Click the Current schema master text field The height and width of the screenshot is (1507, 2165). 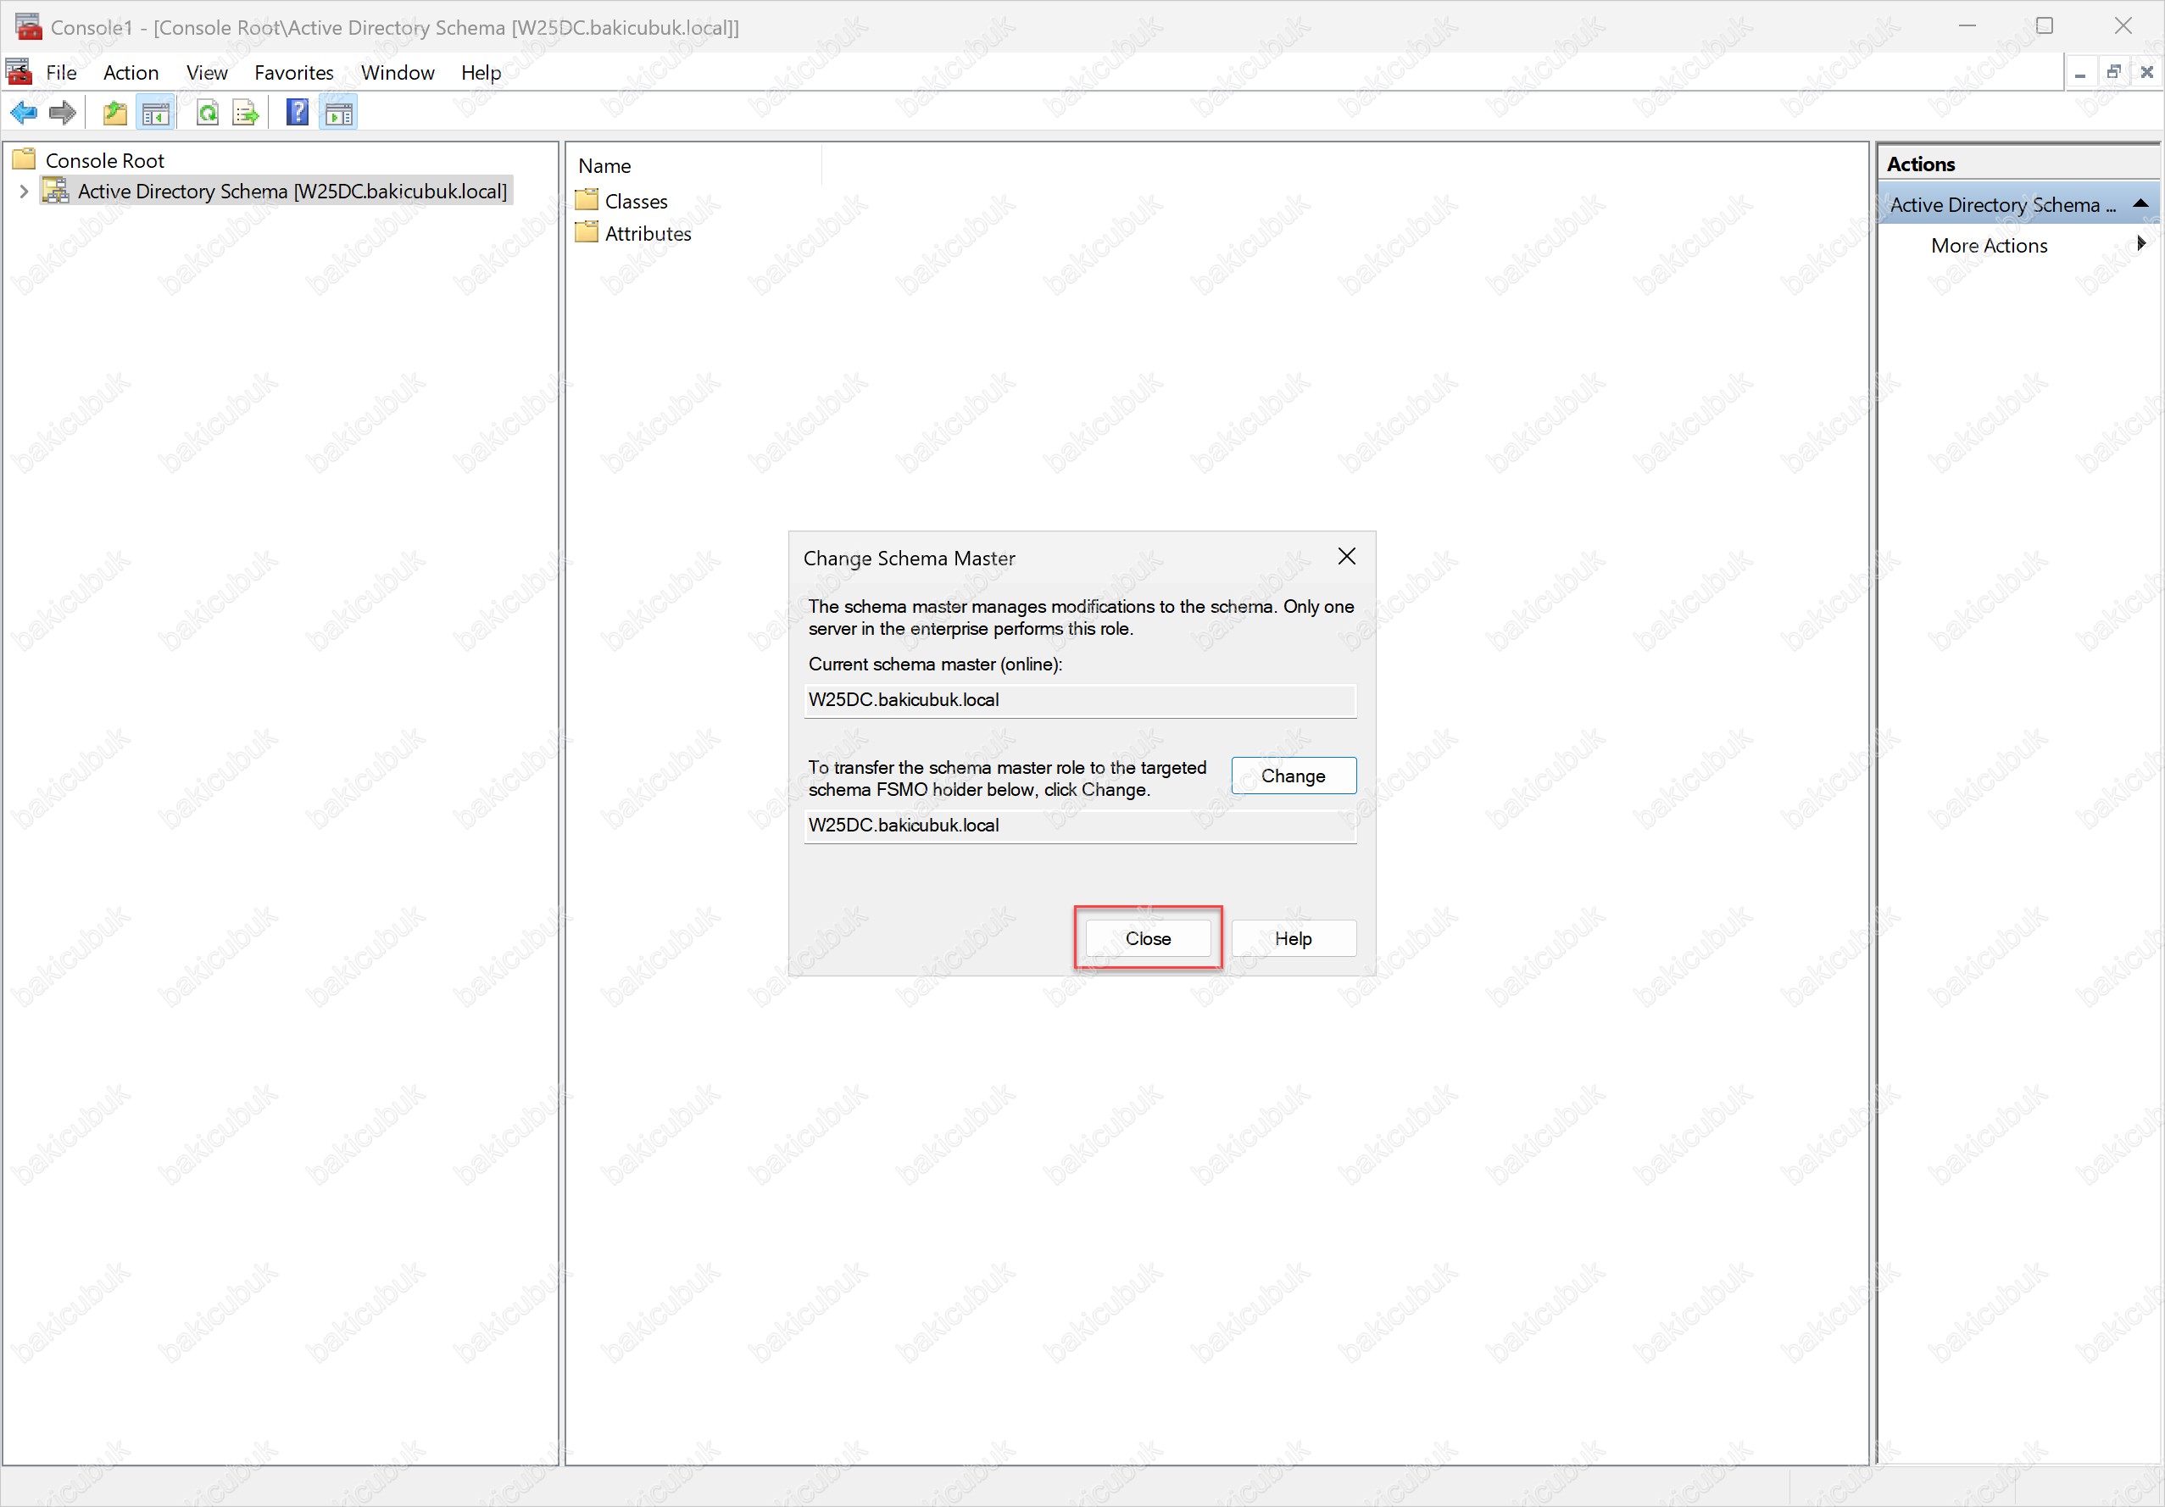tap(1080, 700)
